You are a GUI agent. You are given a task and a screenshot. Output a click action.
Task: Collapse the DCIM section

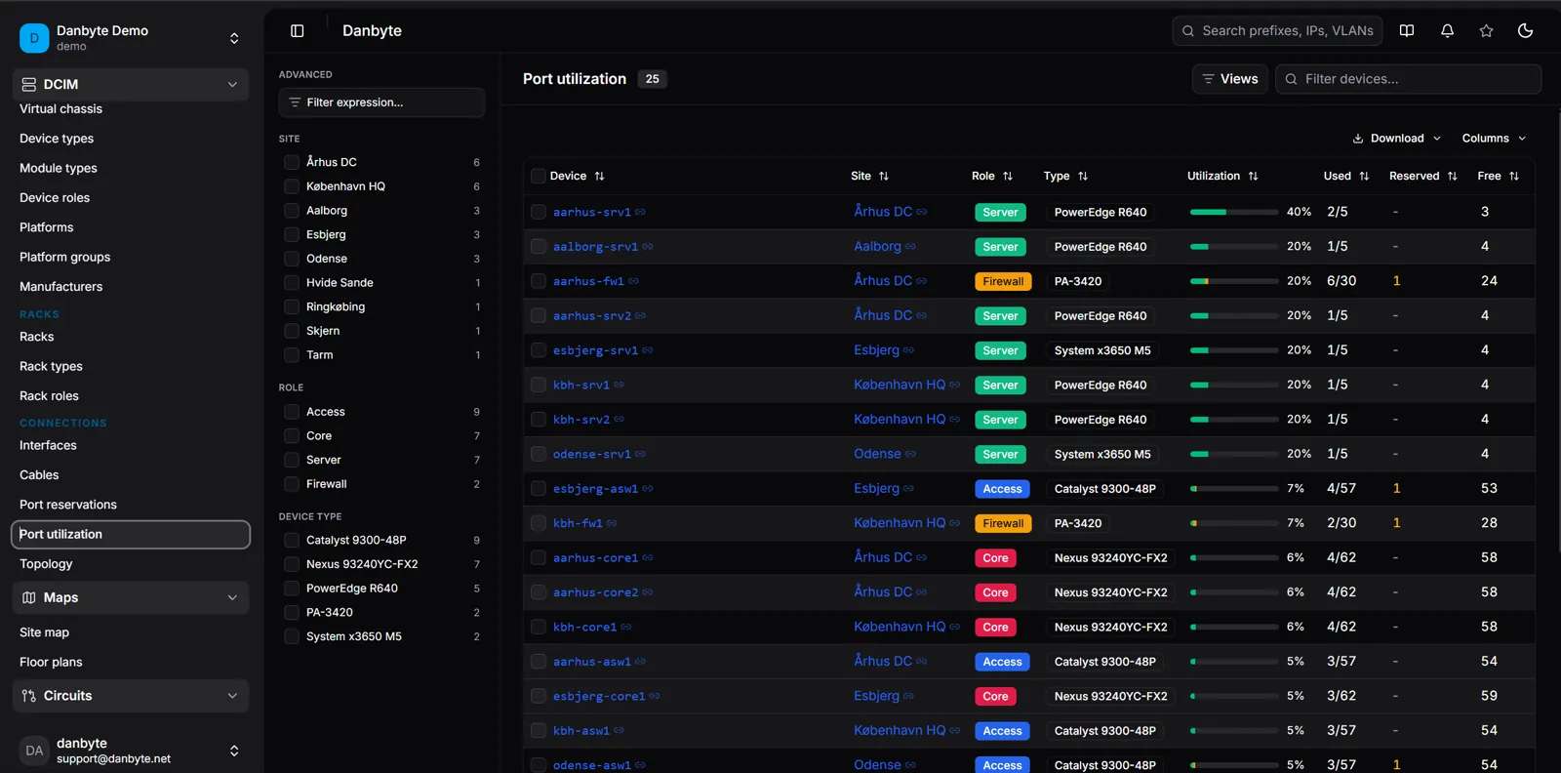[232, 84]
